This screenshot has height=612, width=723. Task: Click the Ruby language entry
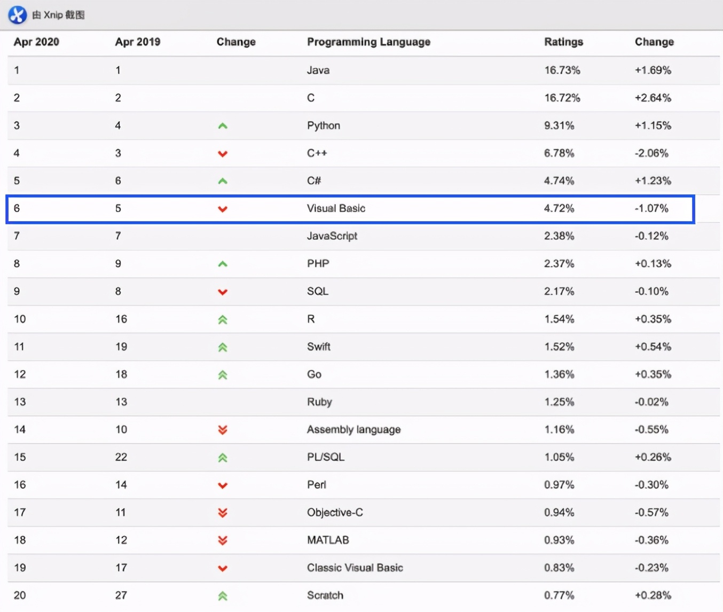coord(319,402)
